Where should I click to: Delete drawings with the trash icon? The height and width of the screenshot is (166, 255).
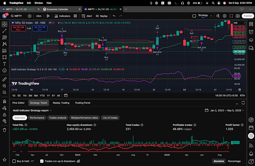[x=4, y=130]
